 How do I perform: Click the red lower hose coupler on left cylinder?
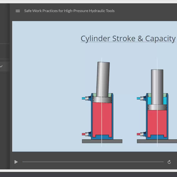tap(86, 134)
